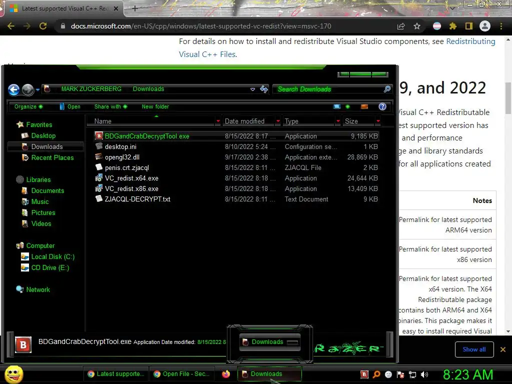Click the Start button smiley icon
The image size is (512, 384).
point(13,374)
